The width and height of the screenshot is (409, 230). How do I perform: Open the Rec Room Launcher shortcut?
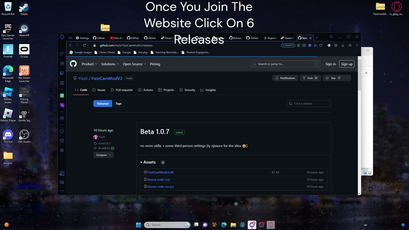[24, 74]
